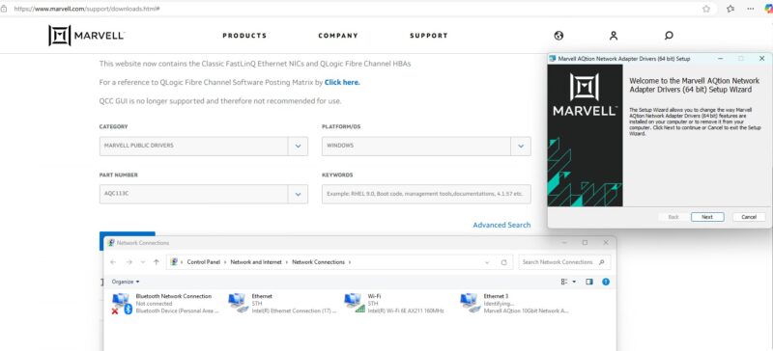The image size is (773, 351).
Task: Select the Ethernet 3 Marvell AQtion adapter
Action: pos(515,303)
